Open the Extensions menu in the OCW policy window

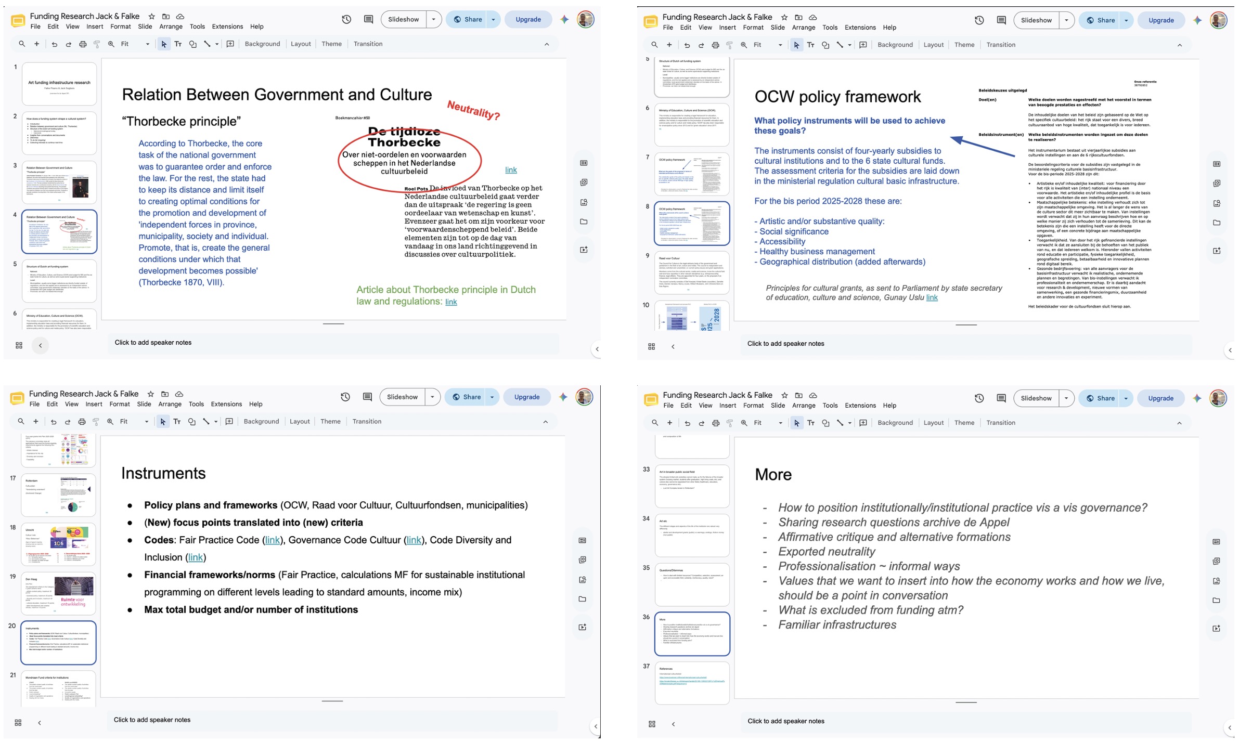(x=860, y=28)
